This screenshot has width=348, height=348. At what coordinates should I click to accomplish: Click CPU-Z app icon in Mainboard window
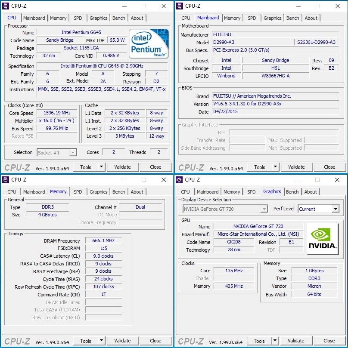[x=179, y=6]
